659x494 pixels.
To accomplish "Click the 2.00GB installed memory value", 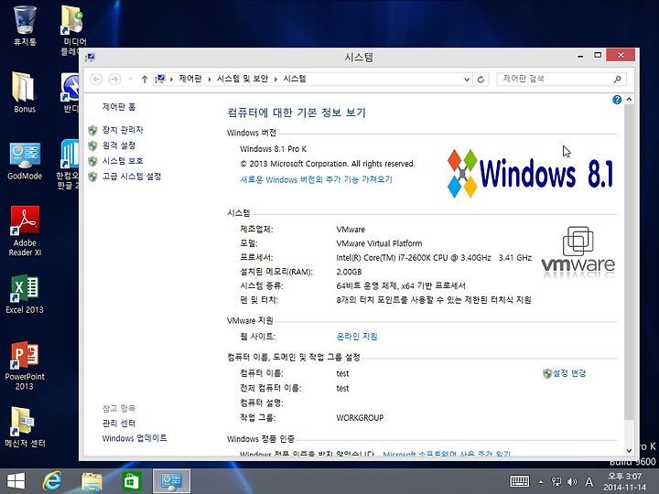I will [349, 272].
